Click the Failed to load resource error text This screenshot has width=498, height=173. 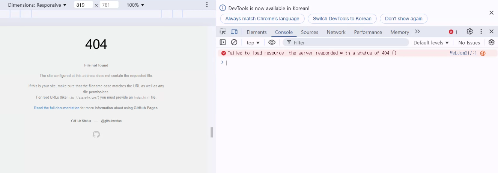tap(312, 53)
